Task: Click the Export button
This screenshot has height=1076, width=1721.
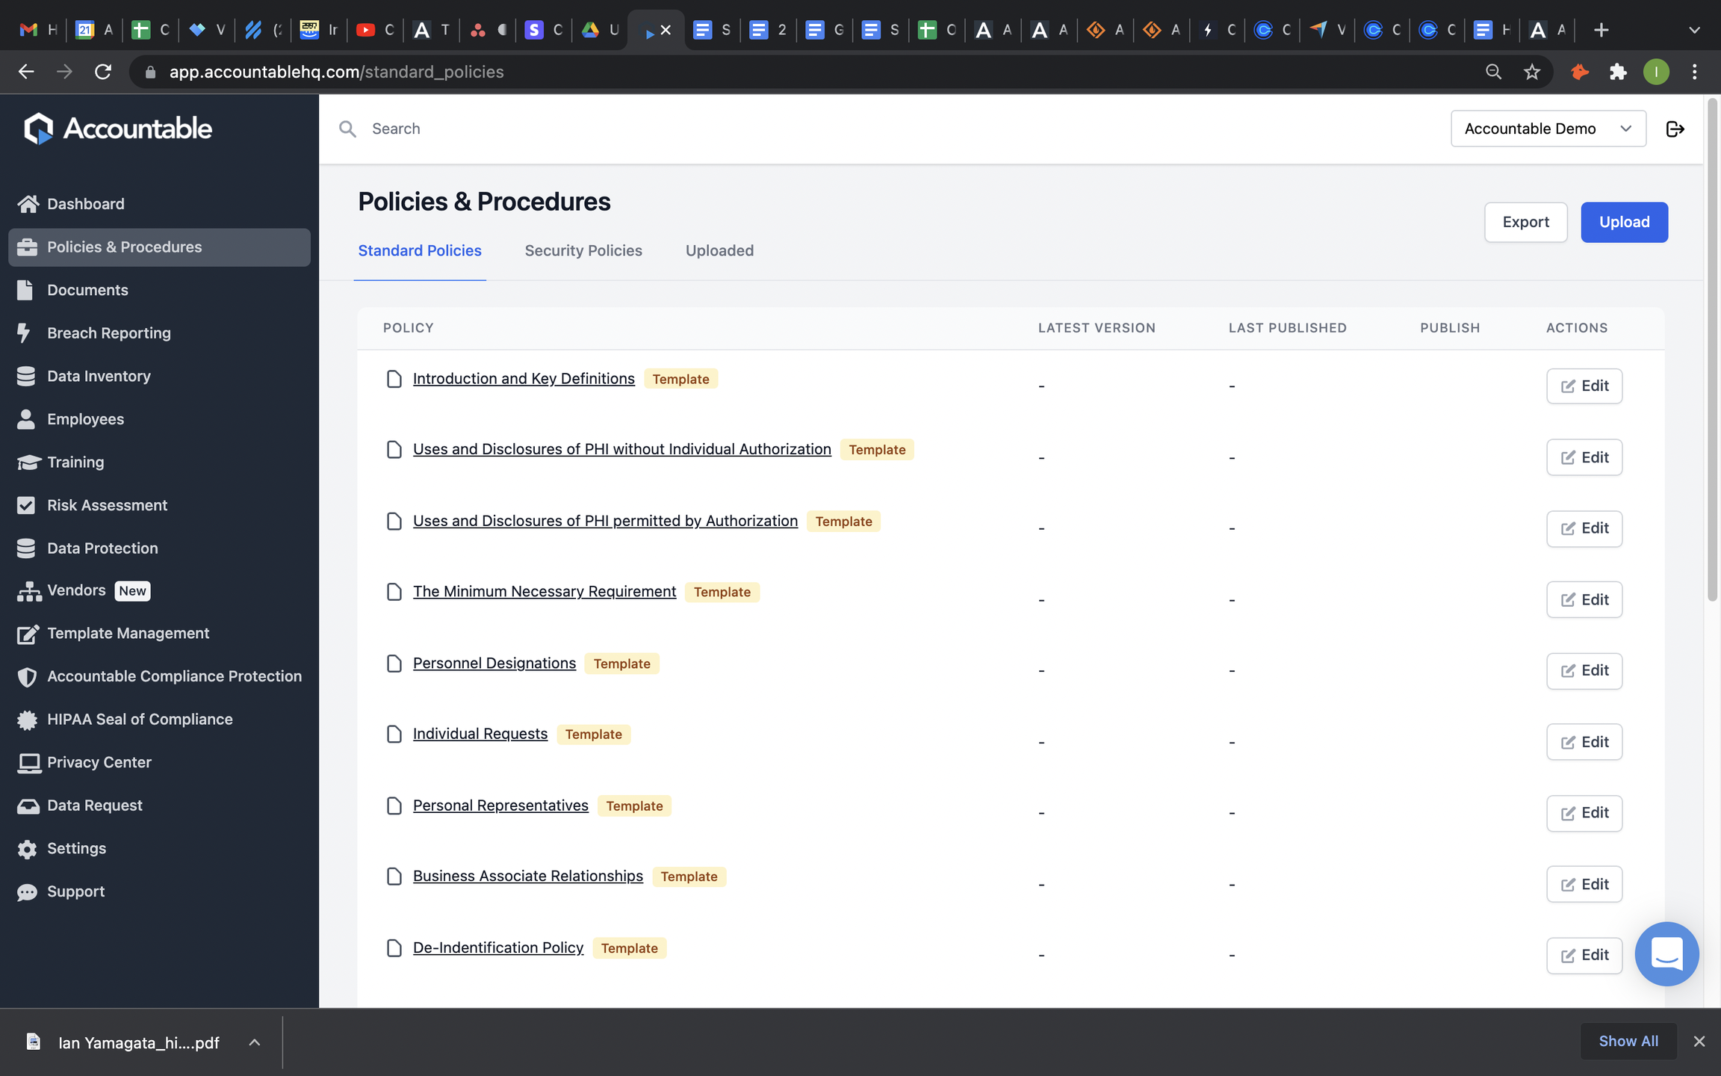Action: [x=1525, y=223]
